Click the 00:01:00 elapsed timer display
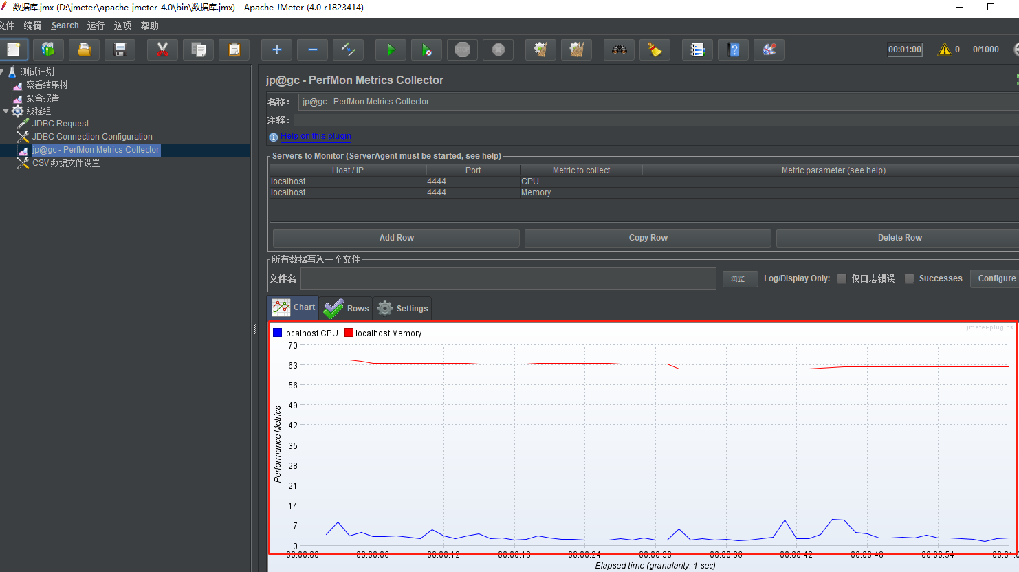Screen dimensions: 1019x572 pos(905,49)
